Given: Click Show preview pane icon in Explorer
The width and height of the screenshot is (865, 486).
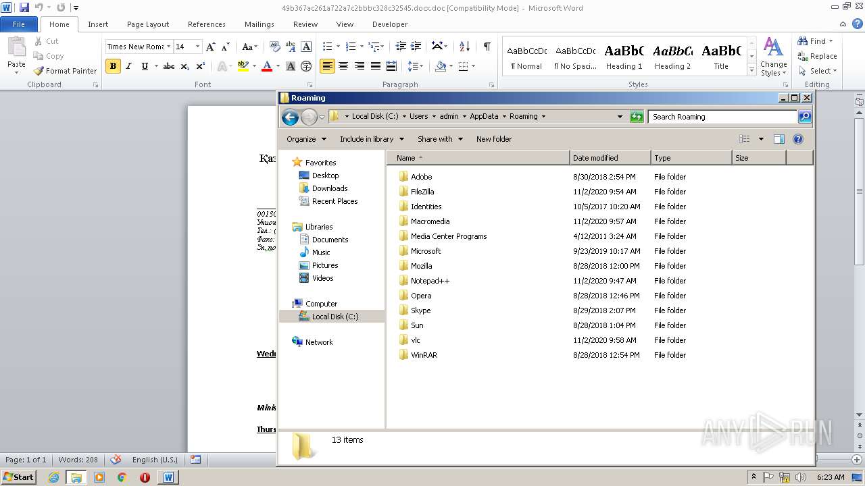Looking at the screenshot, I should click(779, 139).
